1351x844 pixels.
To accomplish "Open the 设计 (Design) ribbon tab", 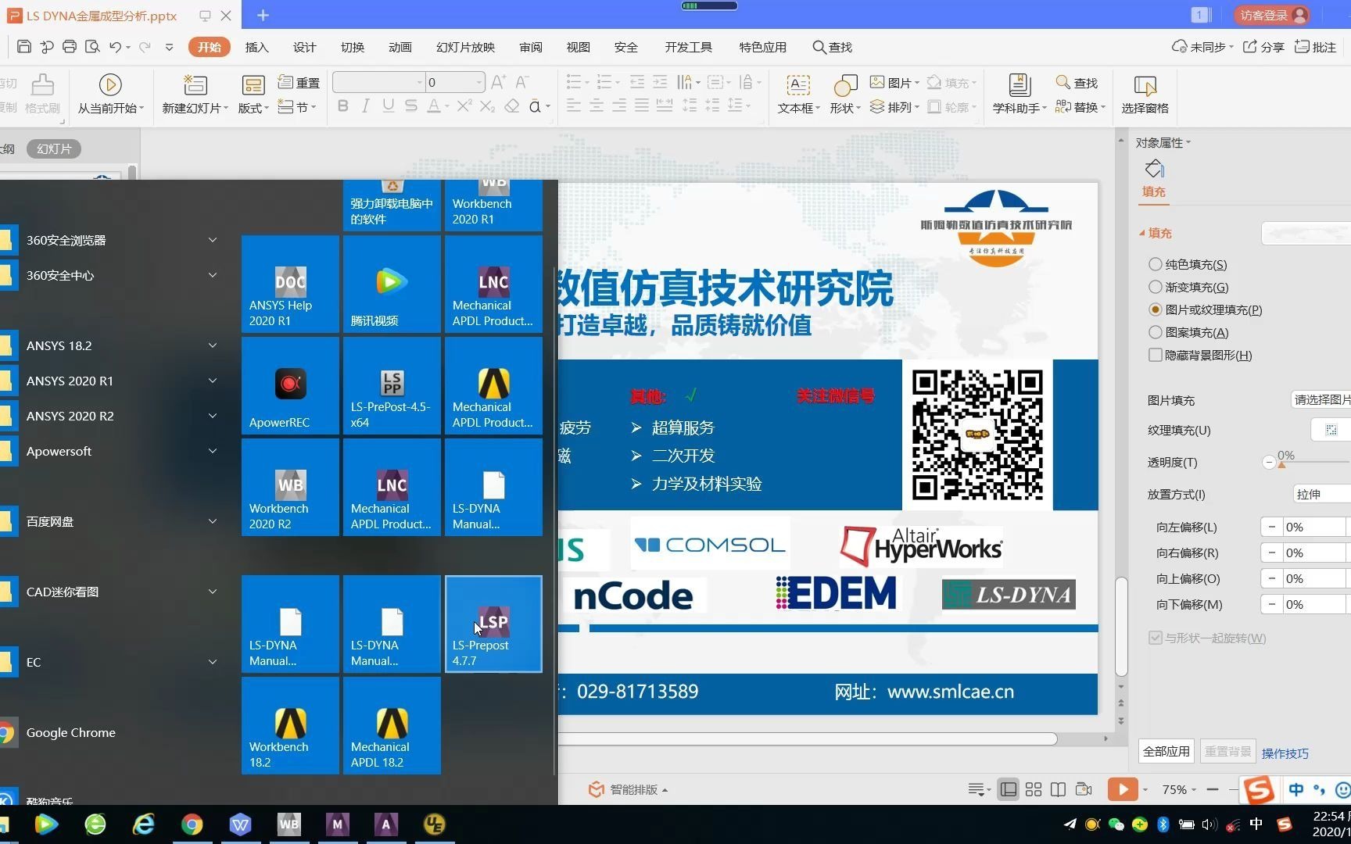I will tap(304, 47).
